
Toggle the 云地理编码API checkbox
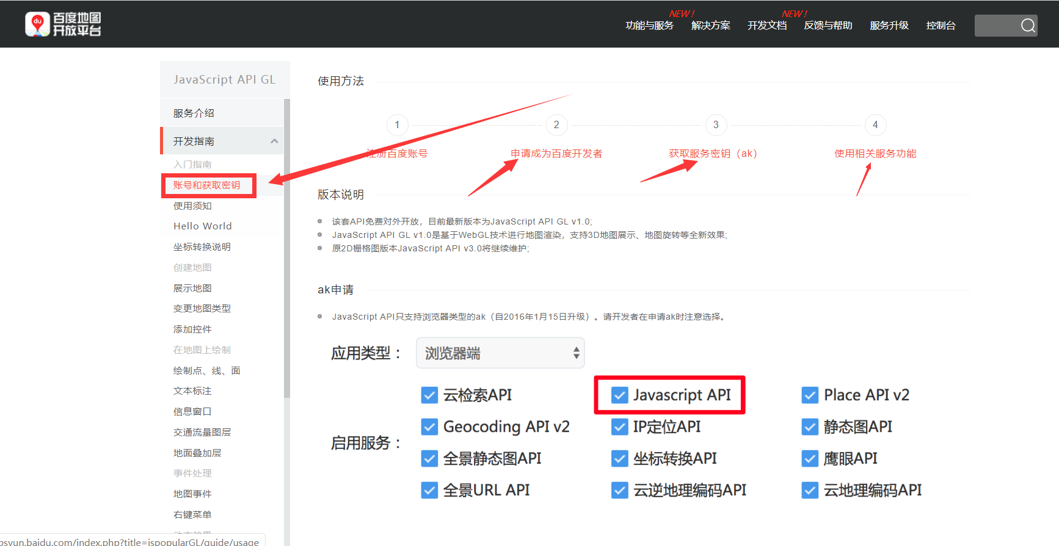(810, 490)
